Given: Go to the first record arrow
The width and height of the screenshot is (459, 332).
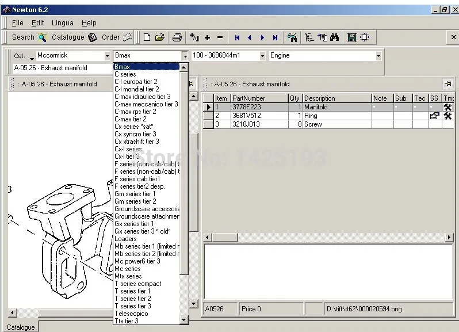Looking at the screenshot, I should point(237,37).
